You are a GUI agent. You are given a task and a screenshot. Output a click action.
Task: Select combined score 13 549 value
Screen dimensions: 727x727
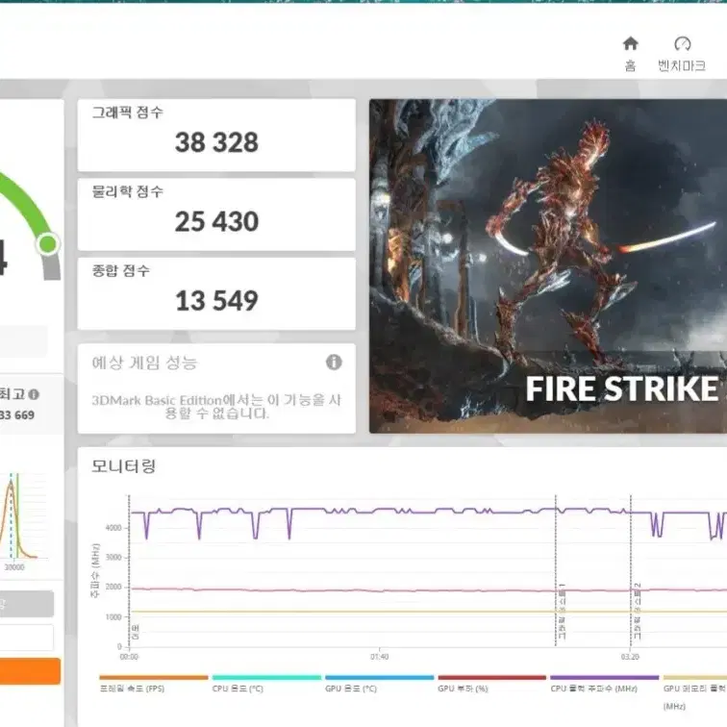[x=216, y=300]
